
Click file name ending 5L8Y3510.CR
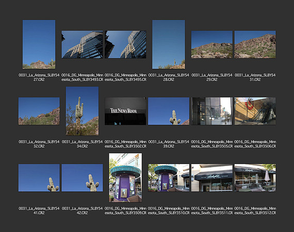tap(169, 211)
